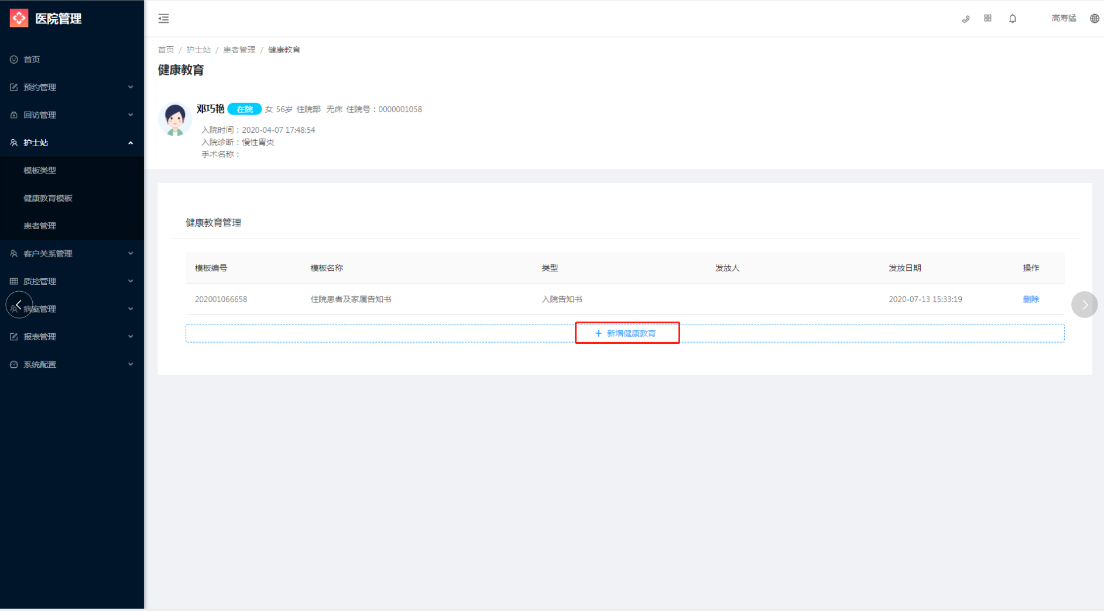The height and width of the screenshot is (611, 1104).
Task: Click 入院告知书 type cell
Action: [x=561, y=299]
